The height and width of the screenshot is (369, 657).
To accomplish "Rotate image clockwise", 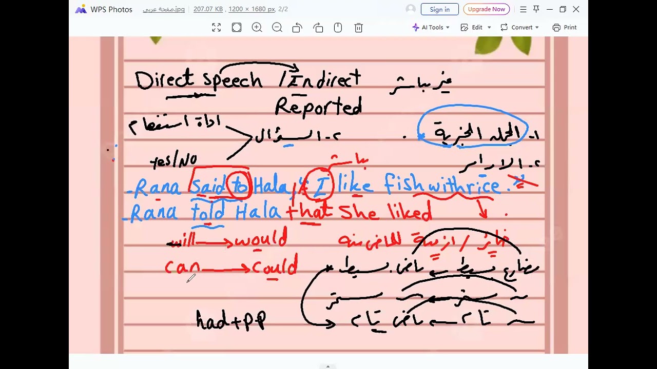I will pyautogui.click(x=318, y=28).
